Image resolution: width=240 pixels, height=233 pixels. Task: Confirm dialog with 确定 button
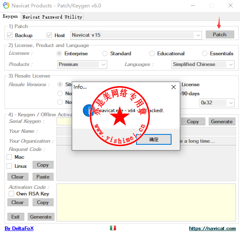coord(154,139)
